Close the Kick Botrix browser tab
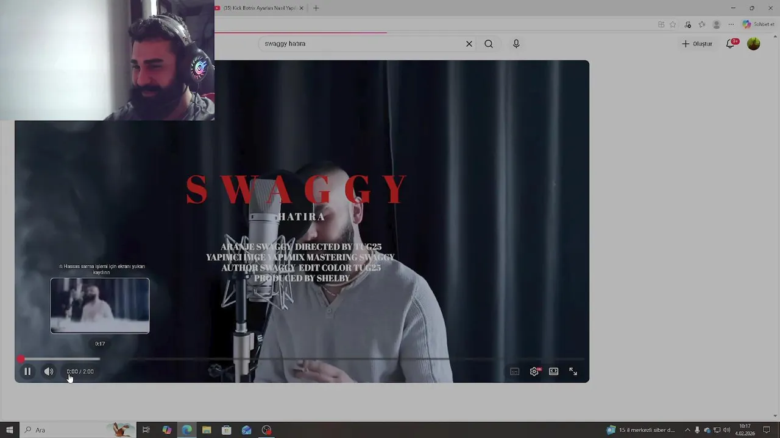 click(x=301, y=8)
